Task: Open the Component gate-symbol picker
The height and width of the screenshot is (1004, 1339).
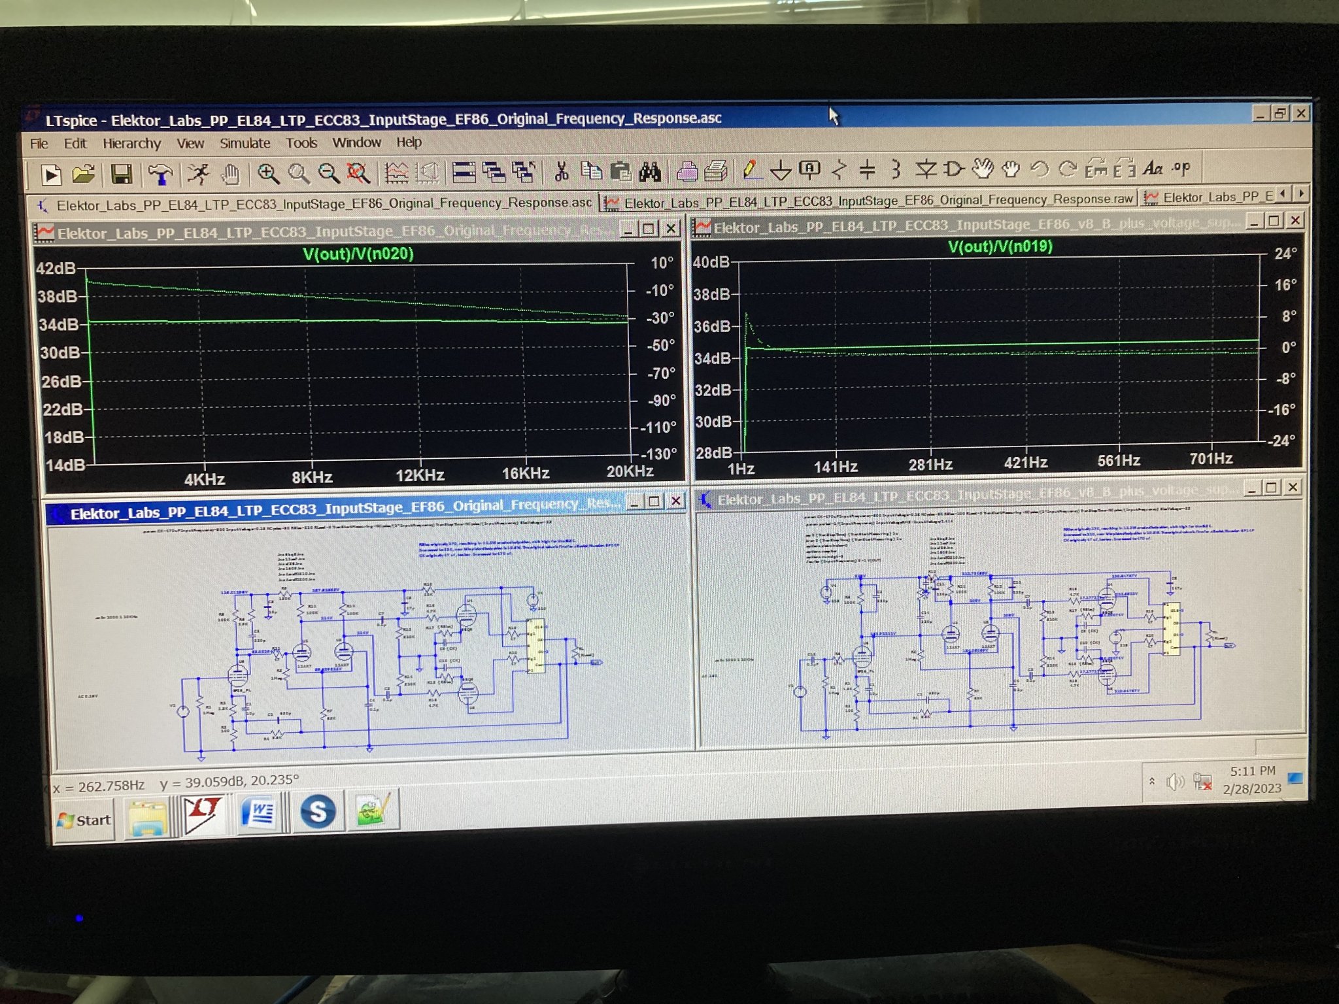Action: click(x=953, y=169)
